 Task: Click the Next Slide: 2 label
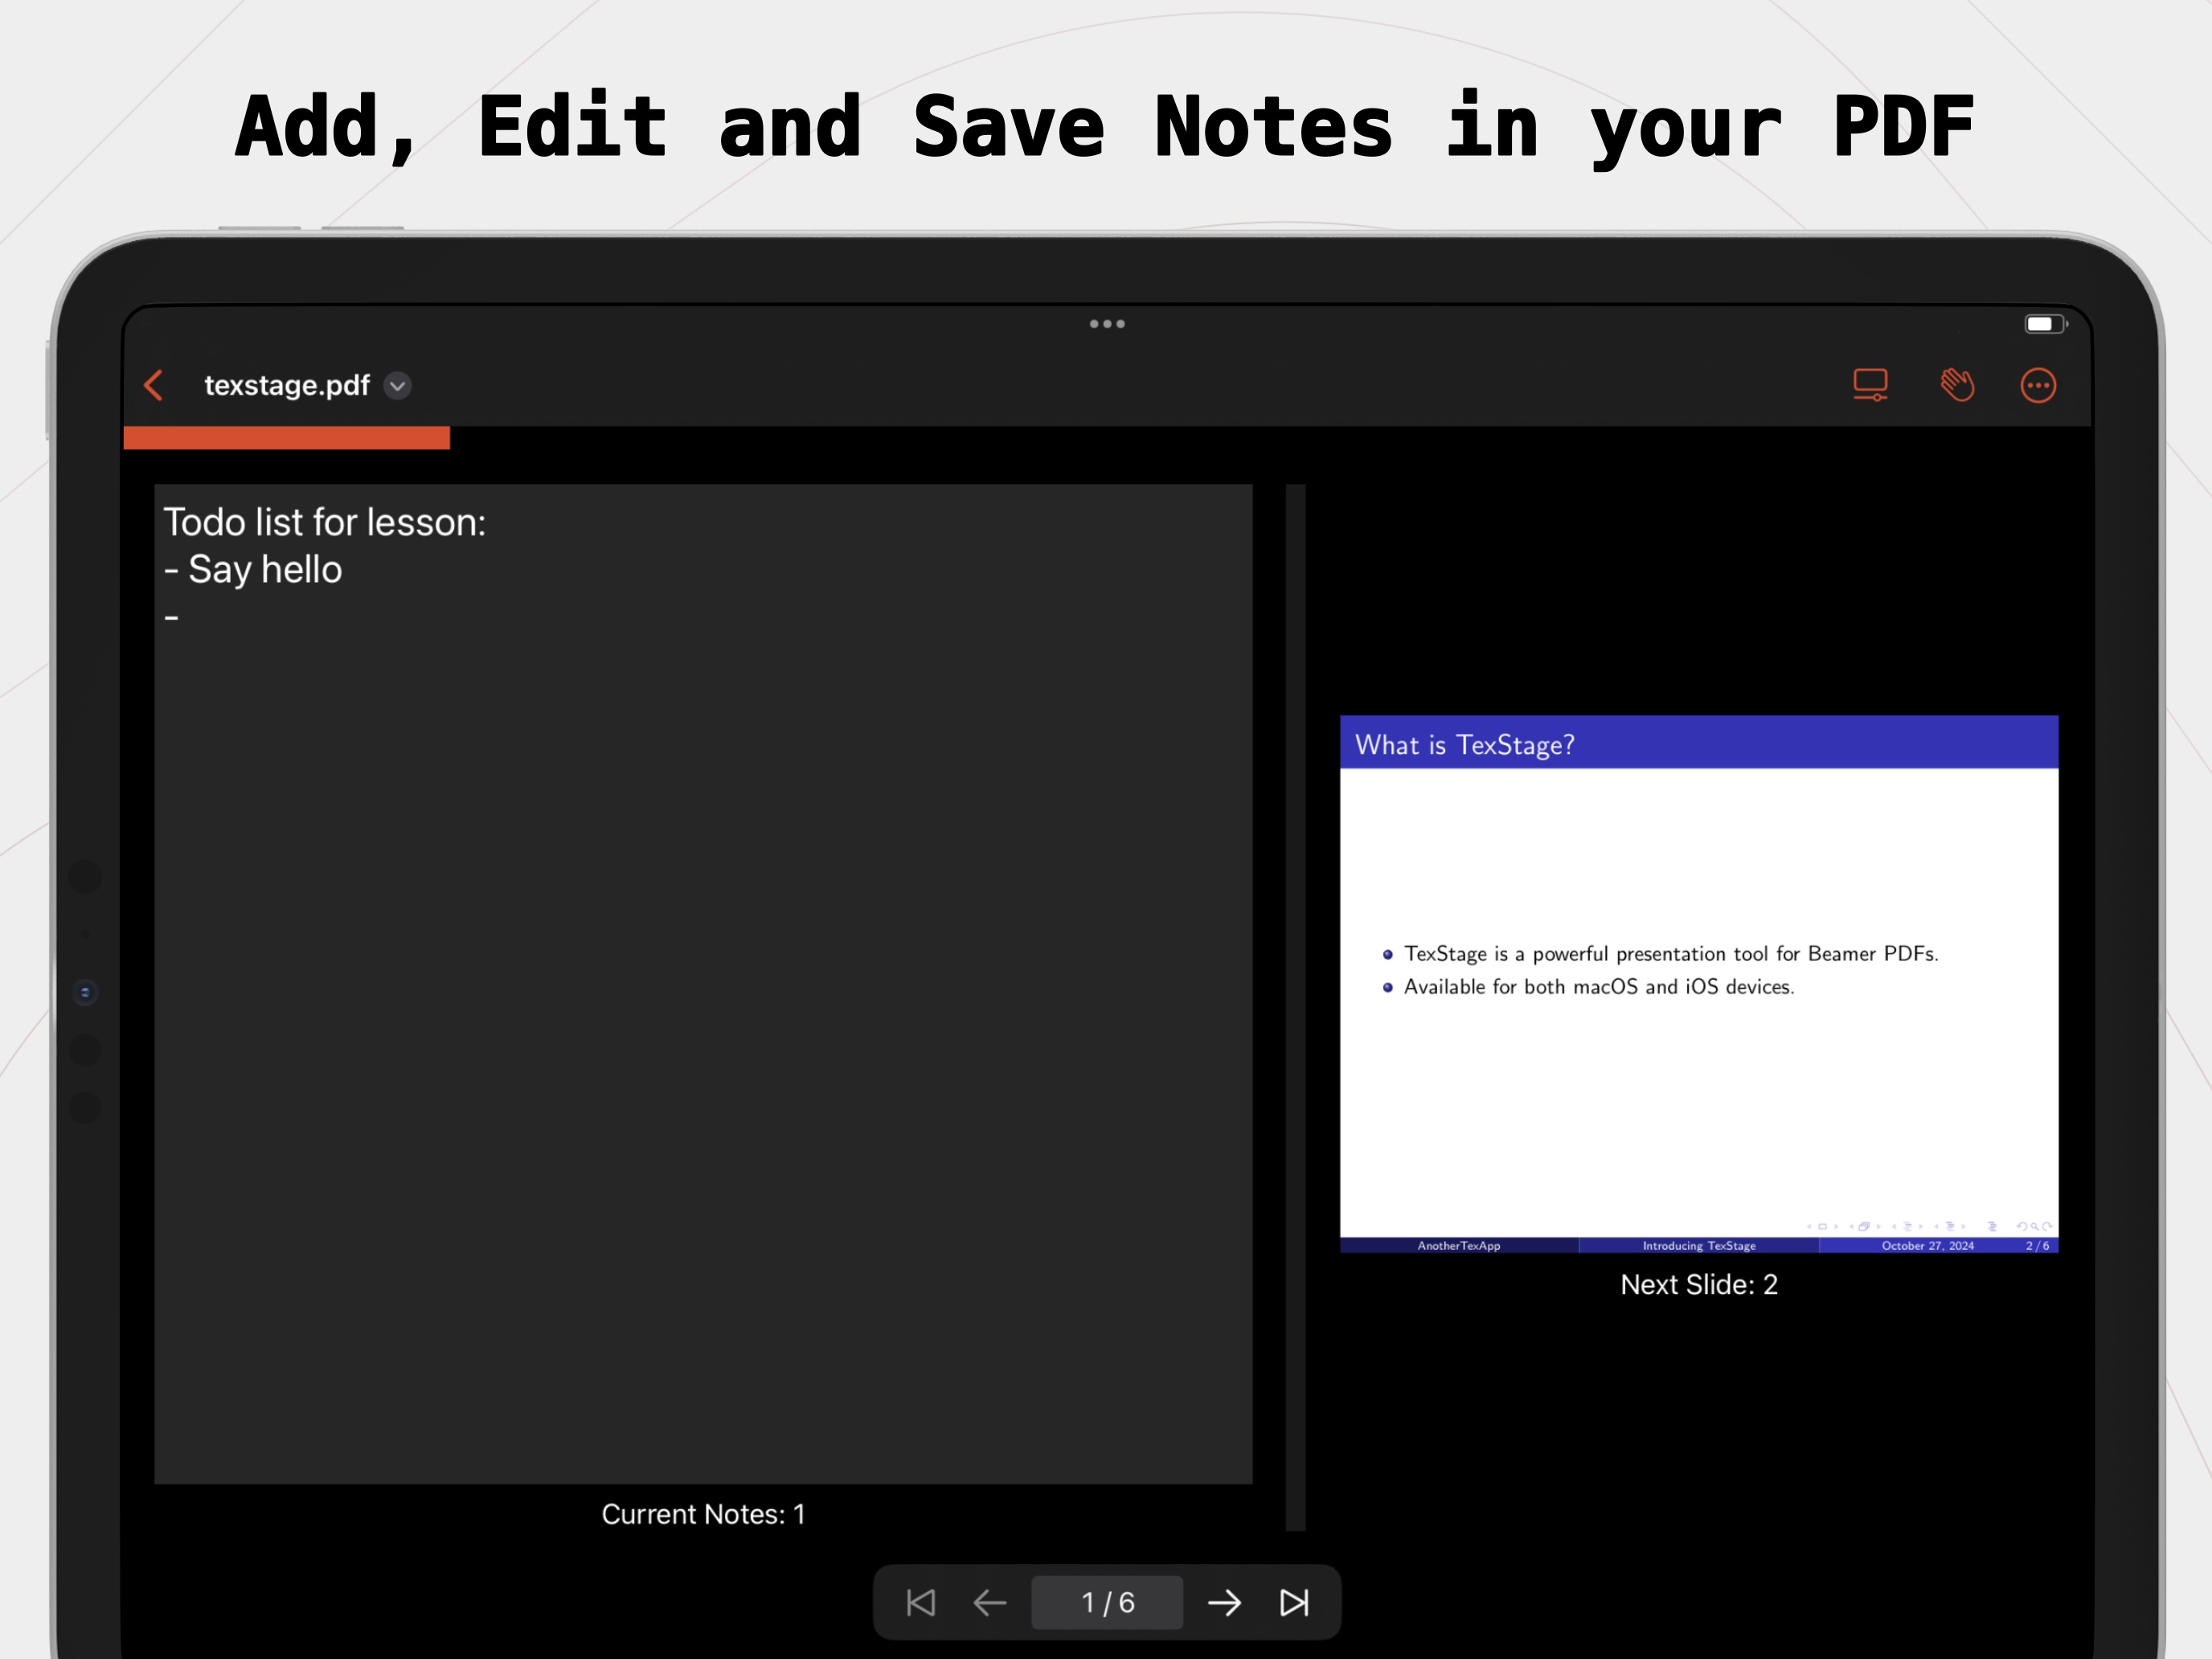(x=1699, y=1284)
